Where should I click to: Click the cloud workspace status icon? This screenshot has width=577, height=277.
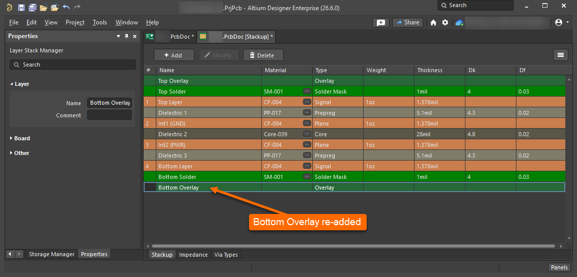[x=459, y=23]
